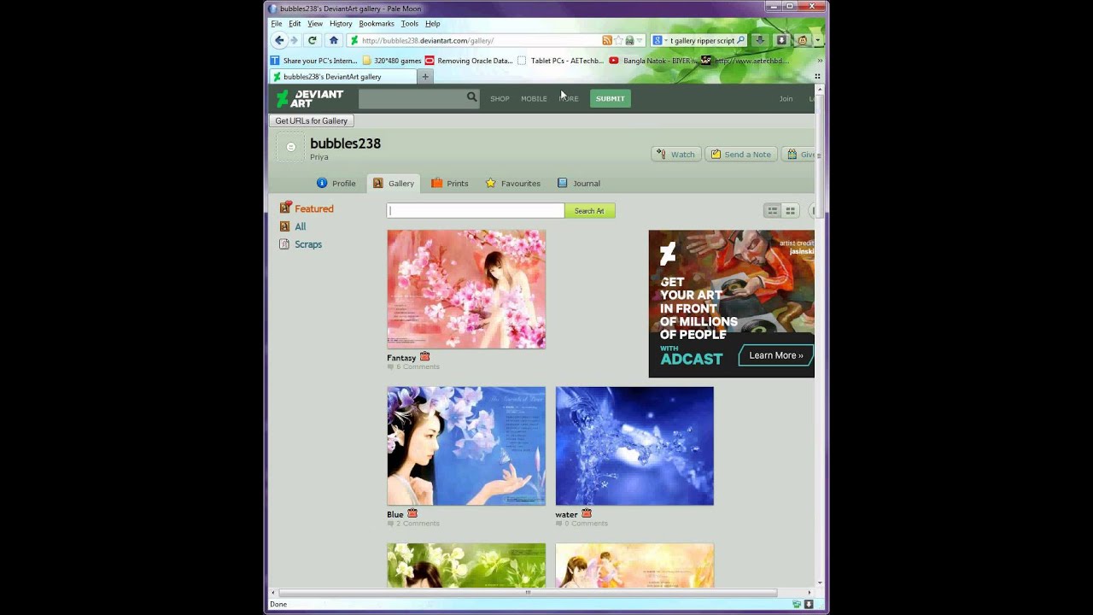Click the Watch button
The width and height of the screenshot is (1093, 615).
(676, 155)
